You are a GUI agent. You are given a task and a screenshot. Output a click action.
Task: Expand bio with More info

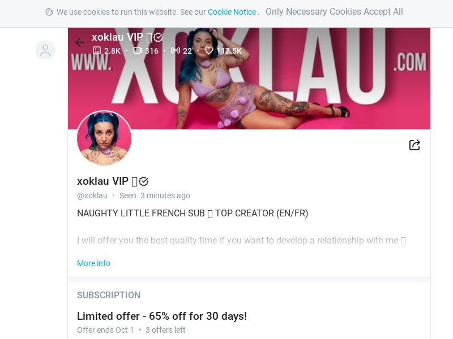[93, 263]
